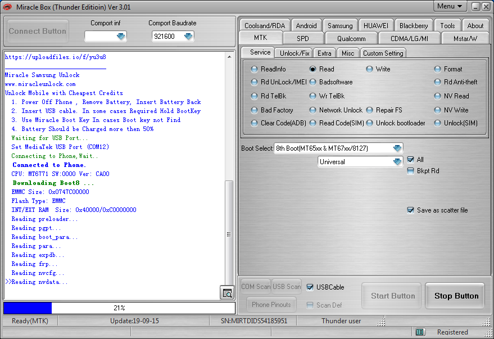Click the SN:MIRTDIDS54185951 status entry
Screen dimensions: 494x339
[254, 321]
